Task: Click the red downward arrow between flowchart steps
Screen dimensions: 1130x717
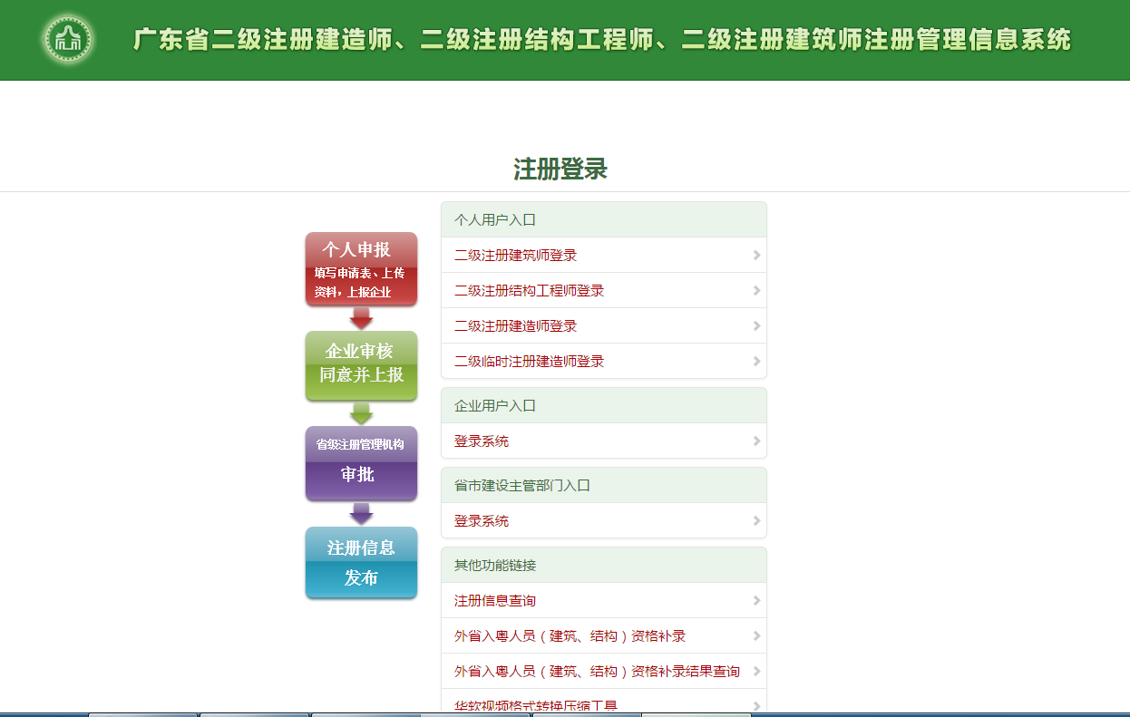Action: point(361,317)
